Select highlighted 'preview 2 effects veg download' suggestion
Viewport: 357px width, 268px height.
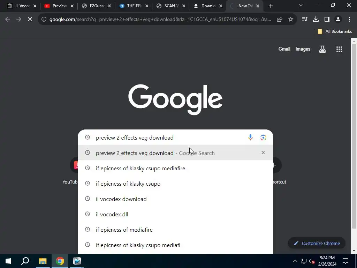(175, 153)
